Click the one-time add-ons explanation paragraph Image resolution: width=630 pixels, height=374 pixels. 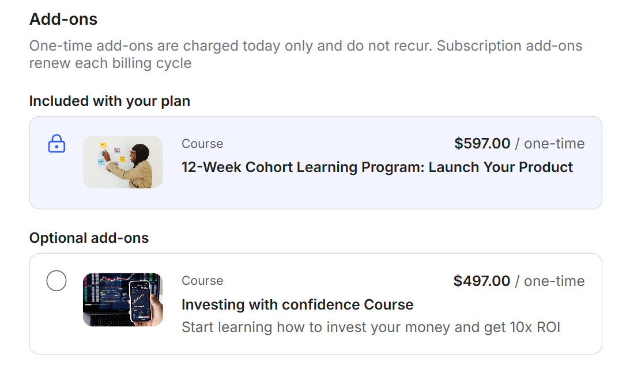(305, 54)
